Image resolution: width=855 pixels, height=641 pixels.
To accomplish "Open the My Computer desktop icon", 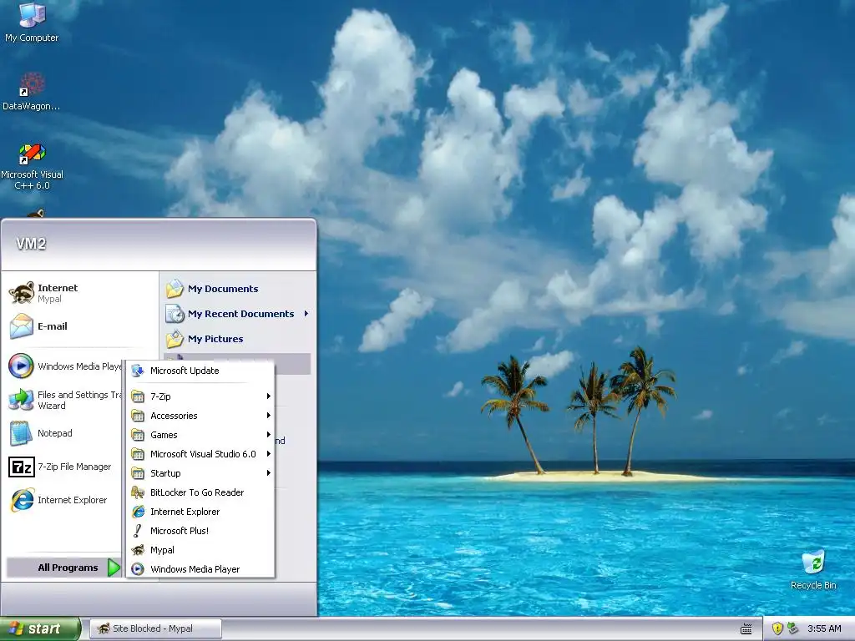I will coord(32,22).
